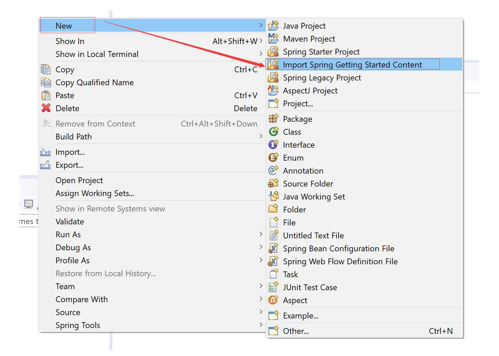Choose Open Project from context menu

click(152, 180)
